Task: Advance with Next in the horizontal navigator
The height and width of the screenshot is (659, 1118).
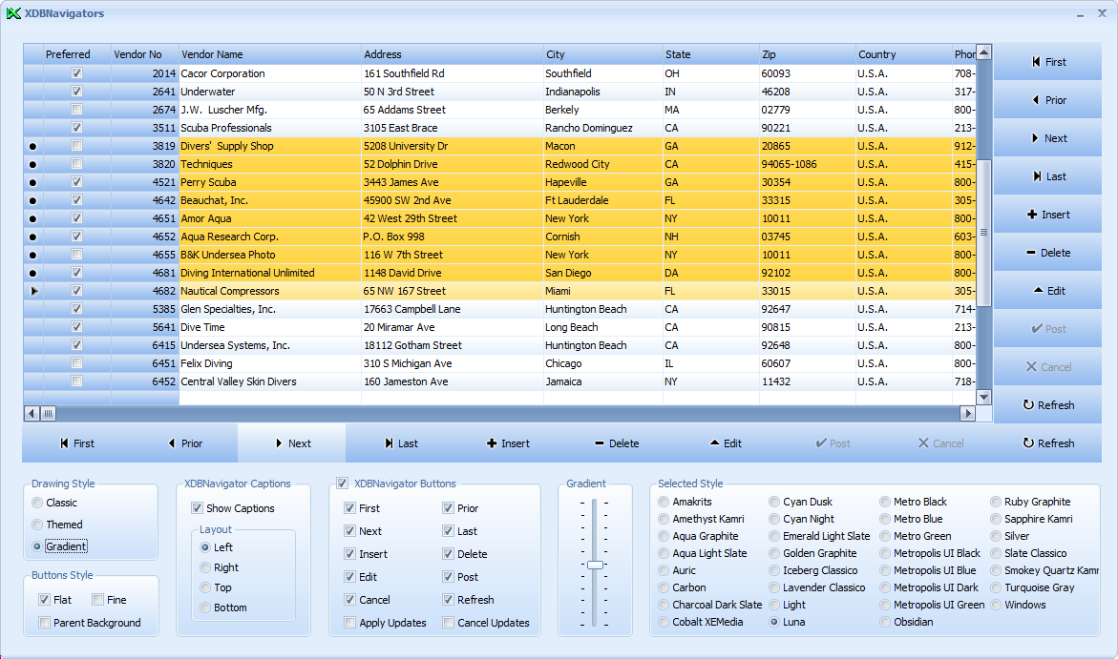Action: [291, 443]
